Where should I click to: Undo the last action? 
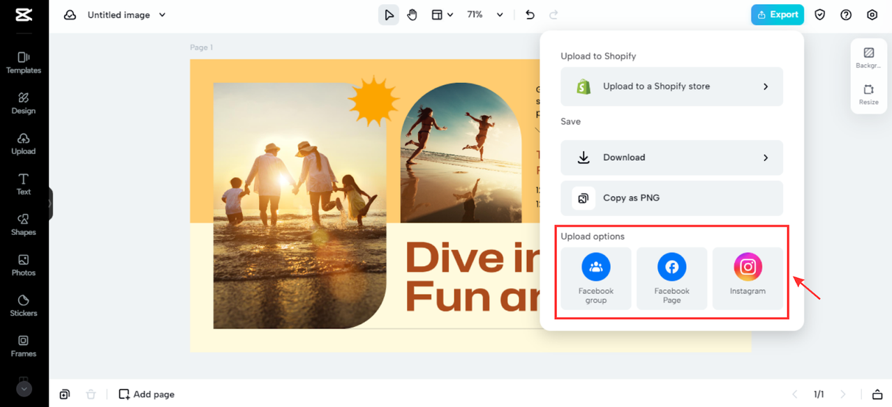point(530,15)
